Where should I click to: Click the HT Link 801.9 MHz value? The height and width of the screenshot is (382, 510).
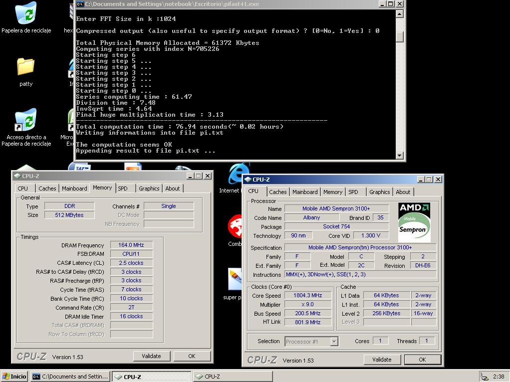308,322
